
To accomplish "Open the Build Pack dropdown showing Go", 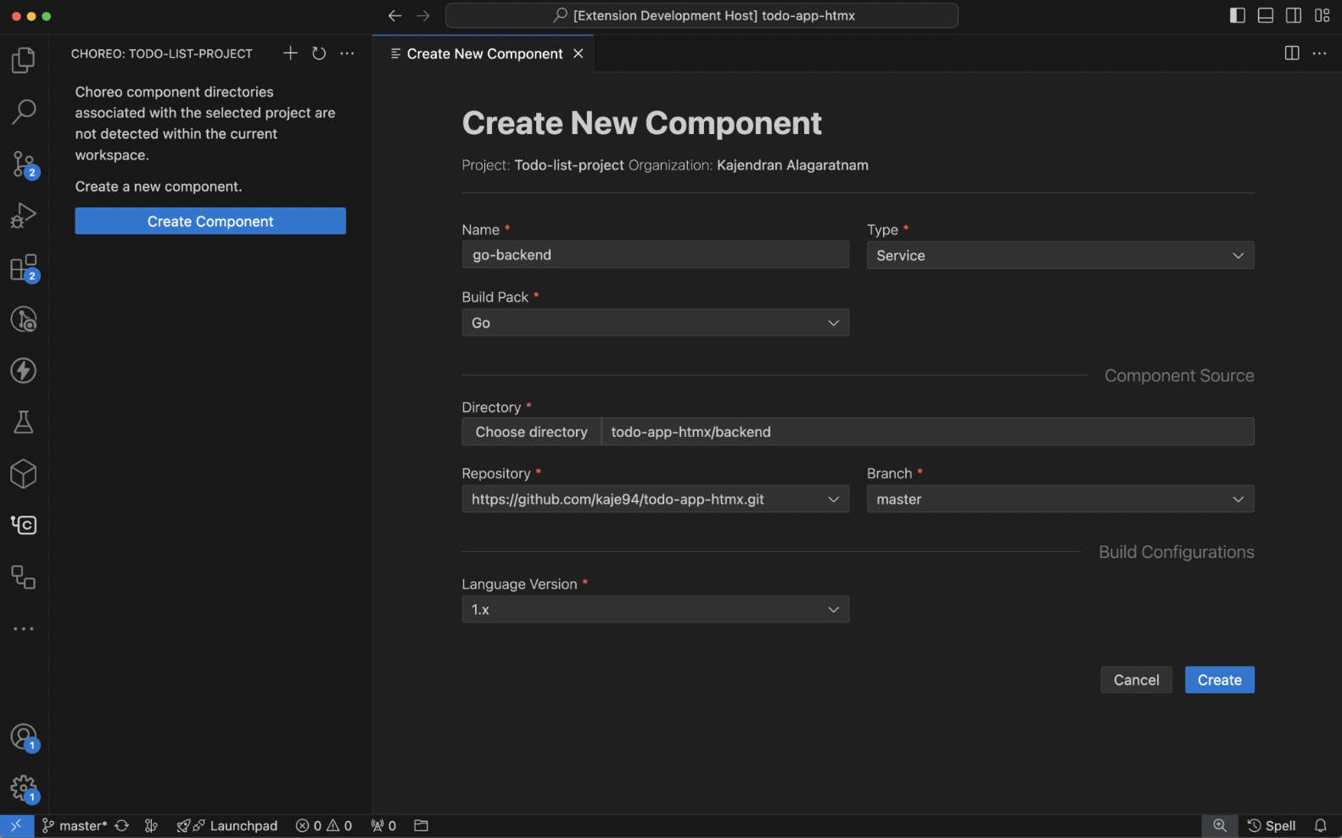I will pos(655,322).
